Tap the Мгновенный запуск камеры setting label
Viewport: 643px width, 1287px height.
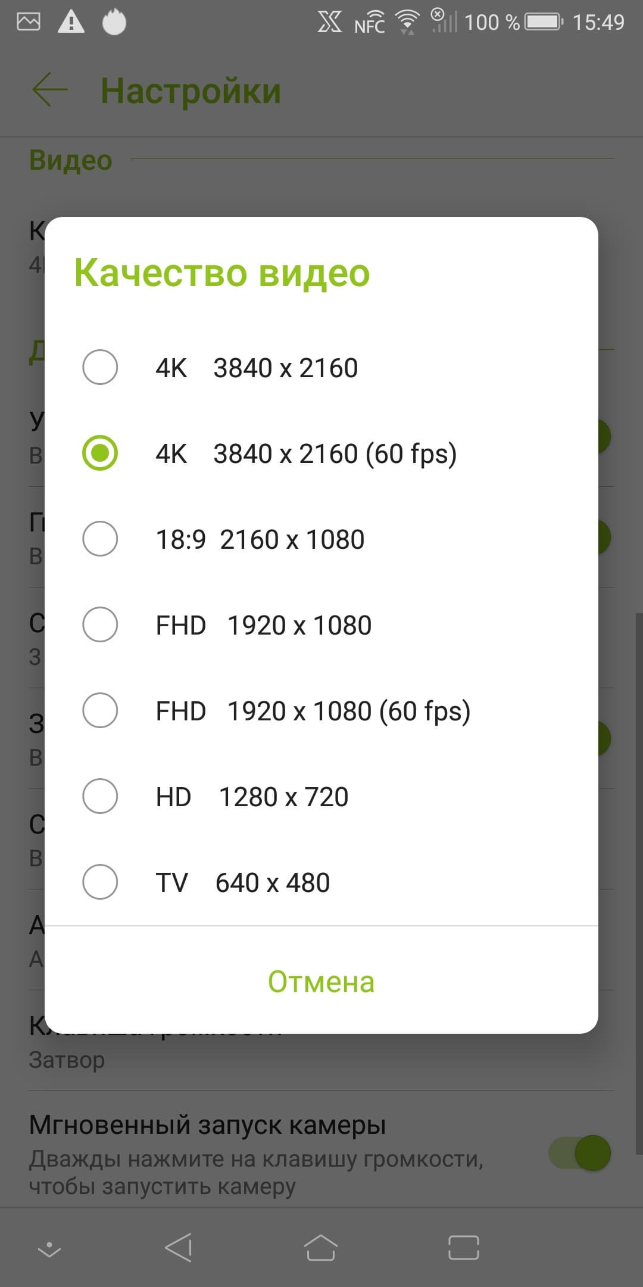click(207, 1126)
